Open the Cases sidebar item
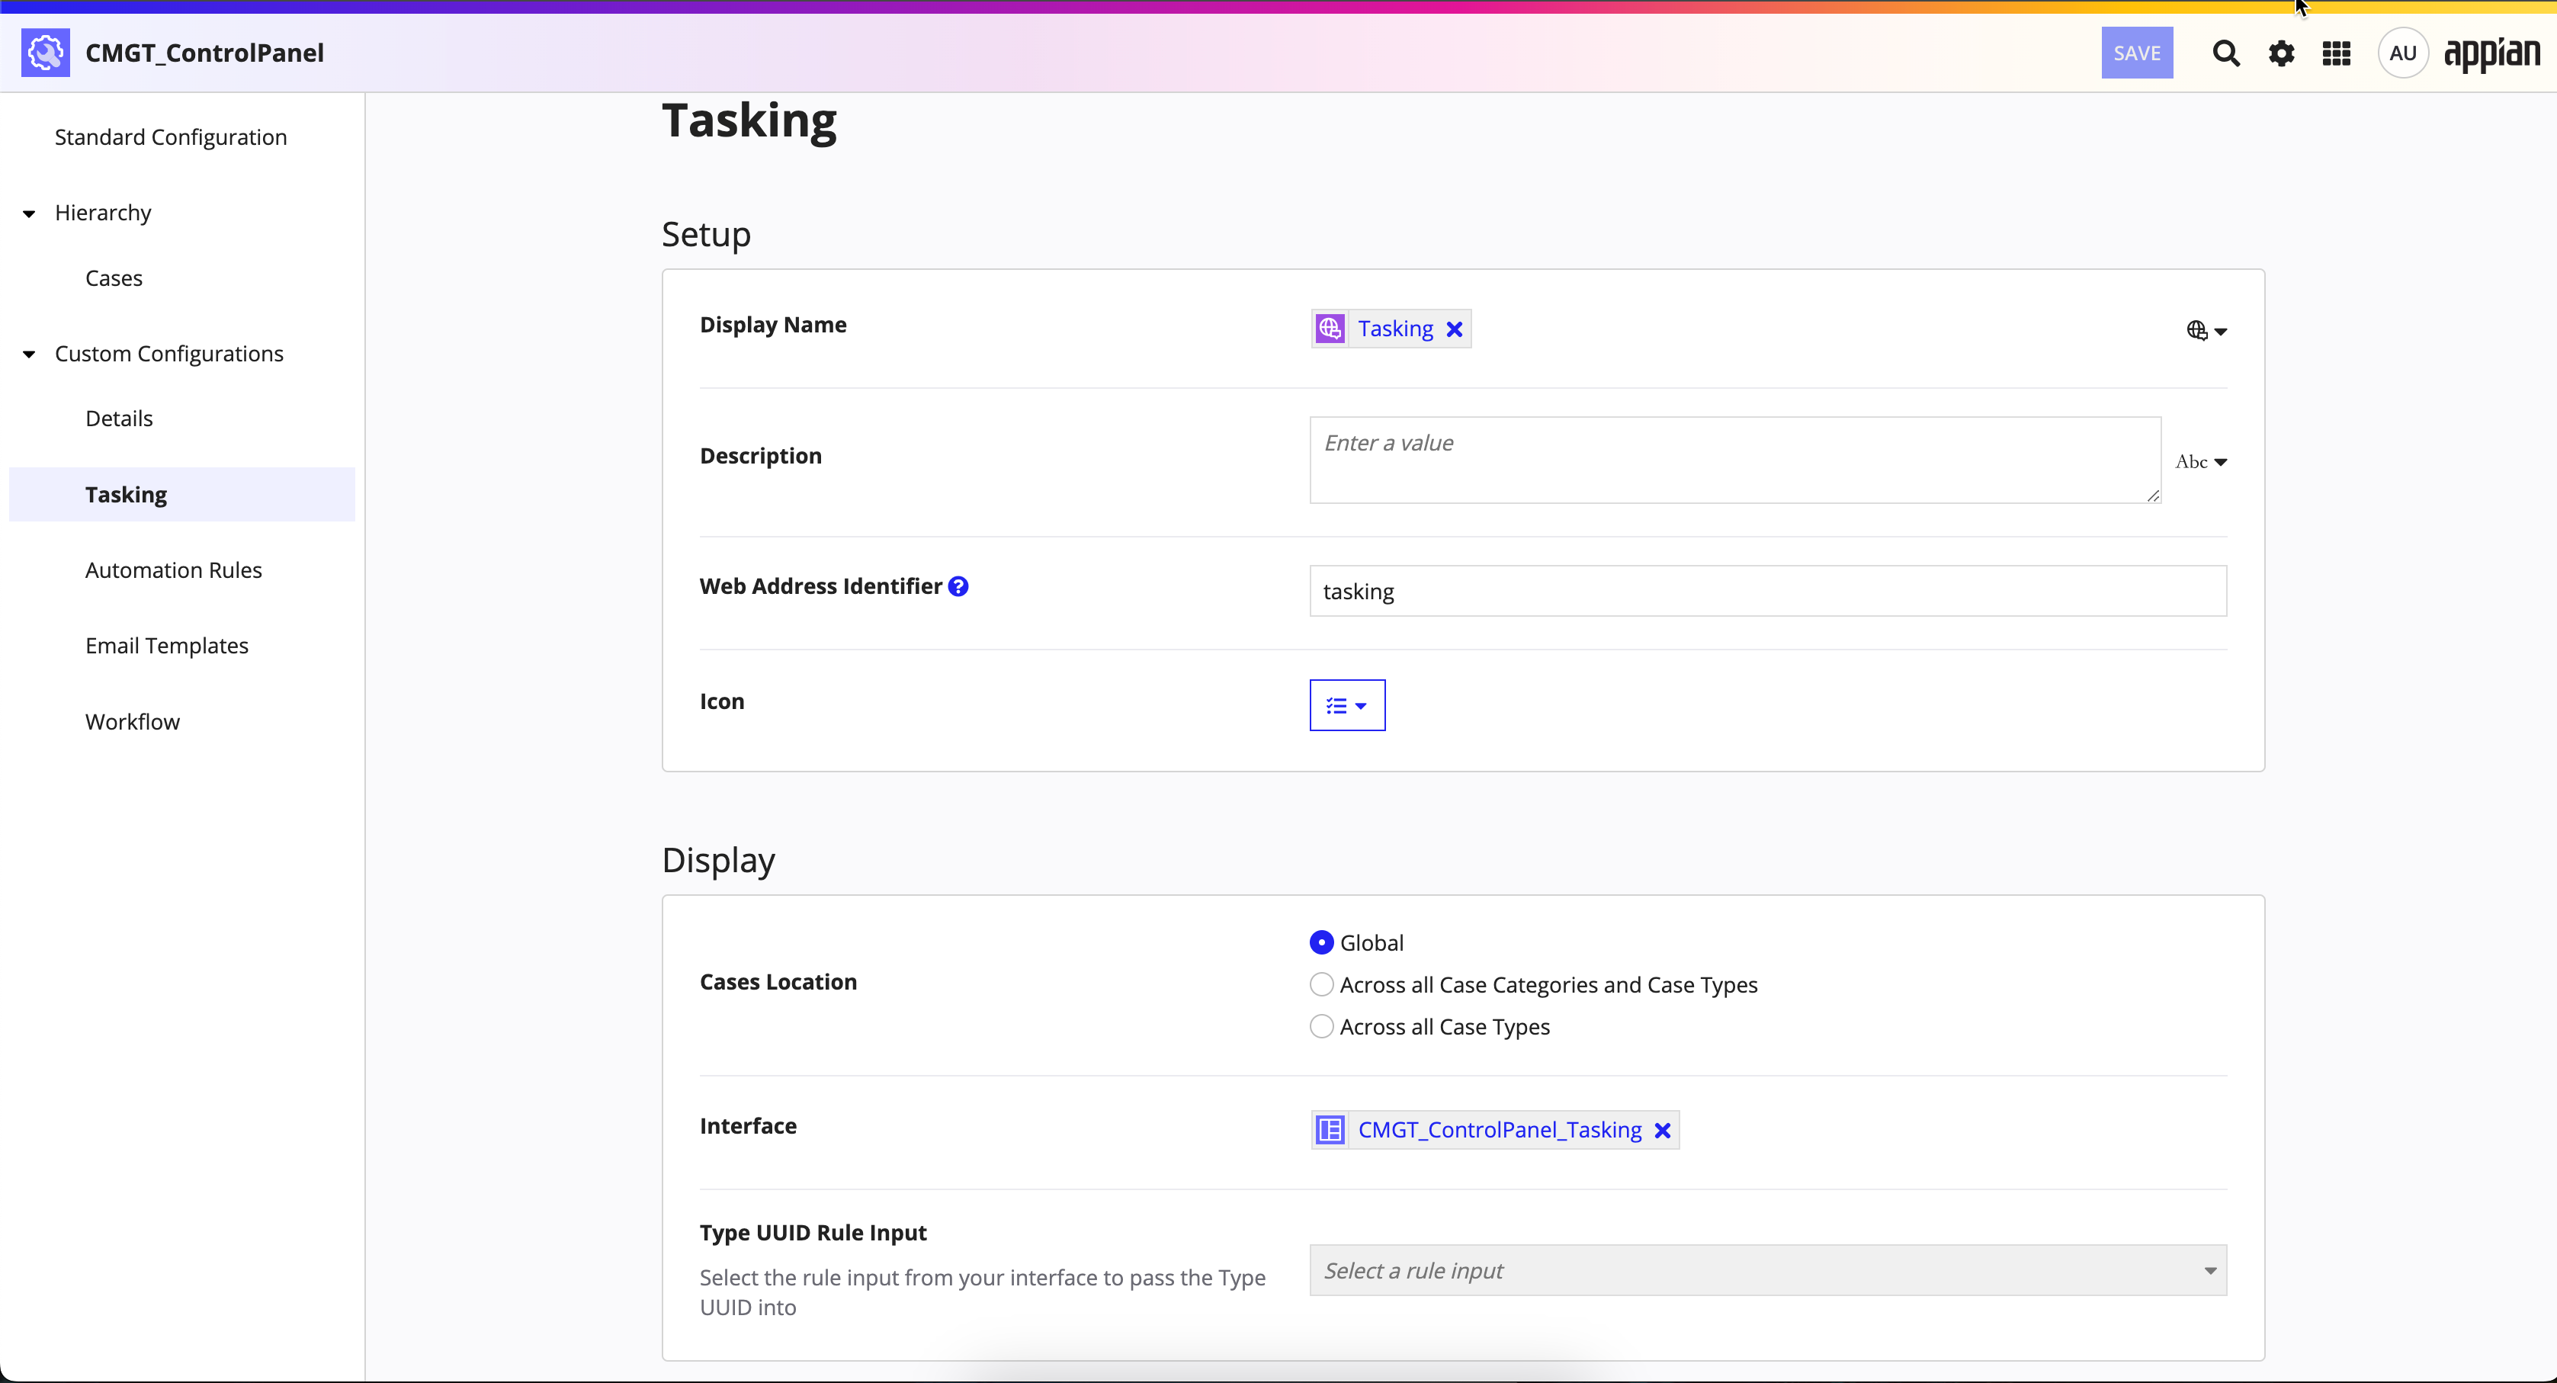The width and height of the screenshot is (2557, 1383). (x=114, y=278)
